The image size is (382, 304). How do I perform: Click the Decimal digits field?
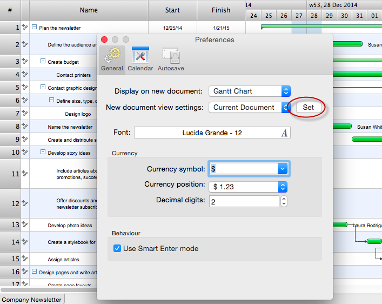[x=244, y=202]
